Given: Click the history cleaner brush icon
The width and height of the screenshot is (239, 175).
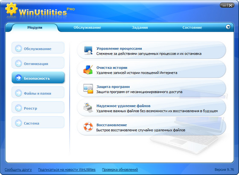Looking at the screenshot, I should (88, 70).
